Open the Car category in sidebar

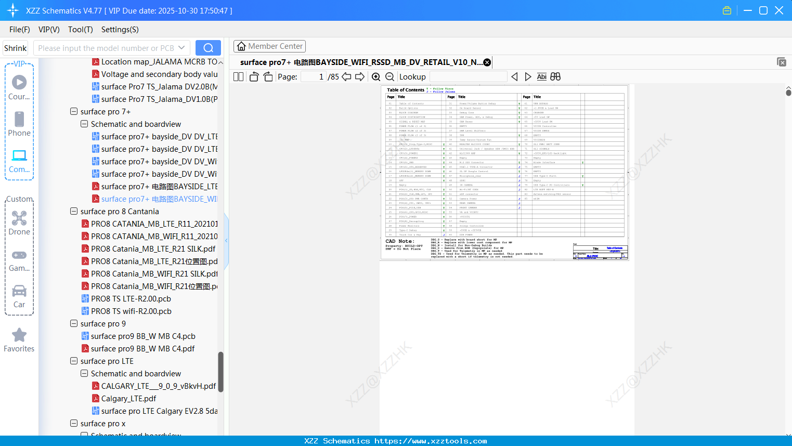19,296
